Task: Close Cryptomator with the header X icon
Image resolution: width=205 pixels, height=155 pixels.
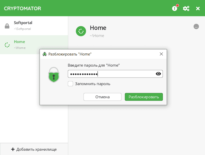Action: tap(198, 8)
